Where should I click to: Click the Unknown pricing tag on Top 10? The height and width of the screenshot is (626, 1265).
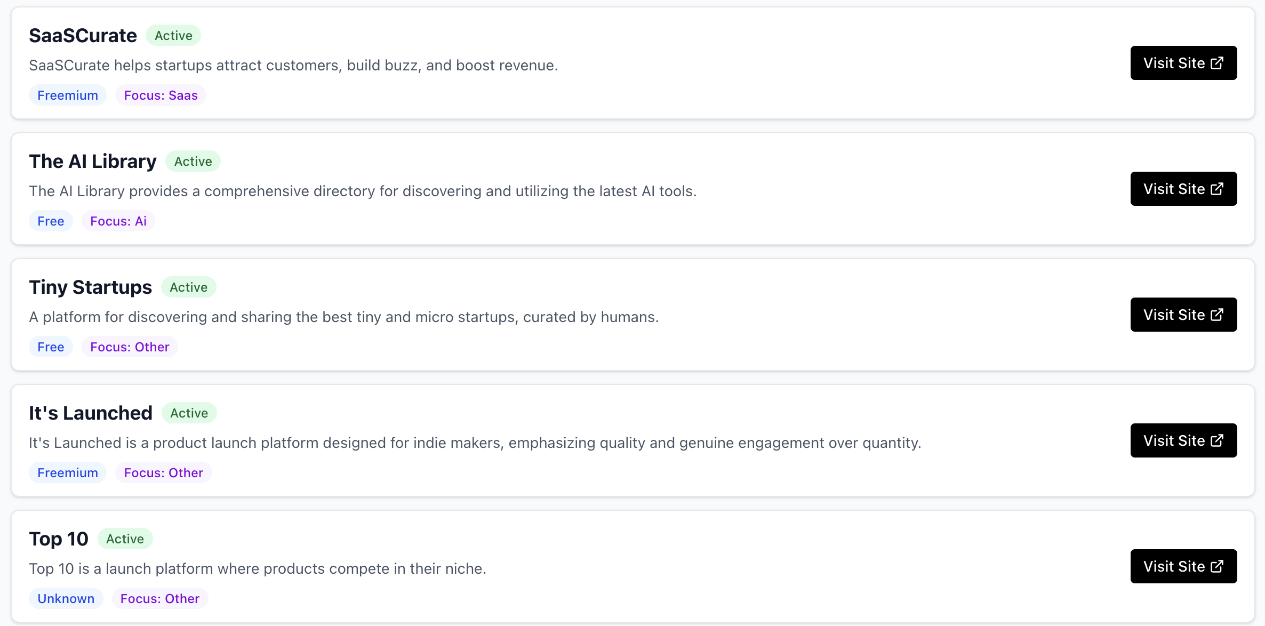point(66,599)
